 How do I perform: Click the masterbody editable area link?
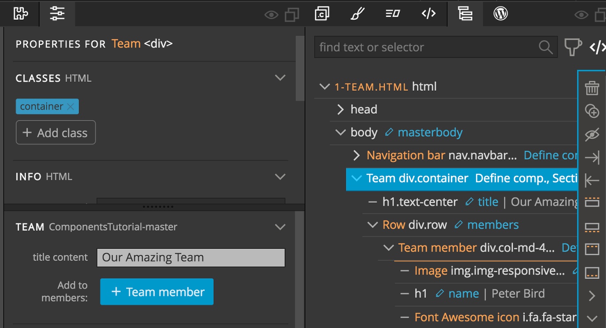(430, 133)
